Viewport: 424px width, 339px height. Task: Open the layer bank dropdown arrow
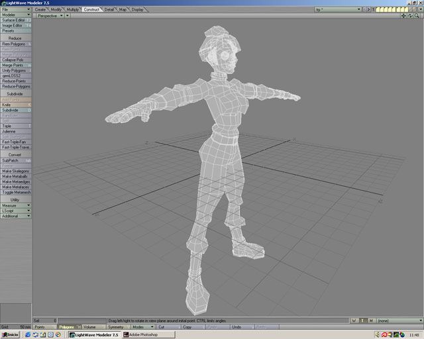(x=421, y=9)
